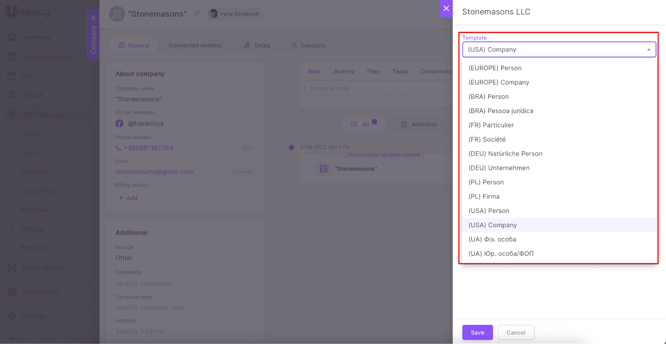Image resolution: width=666 pixels, height=344 pixels.
Task: Select the (PL) Firma template
Action: [484, 196]
